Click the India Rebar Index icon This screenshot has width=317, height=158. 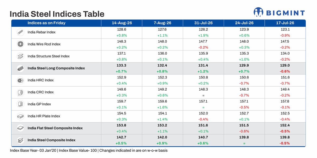coord(21,32)
